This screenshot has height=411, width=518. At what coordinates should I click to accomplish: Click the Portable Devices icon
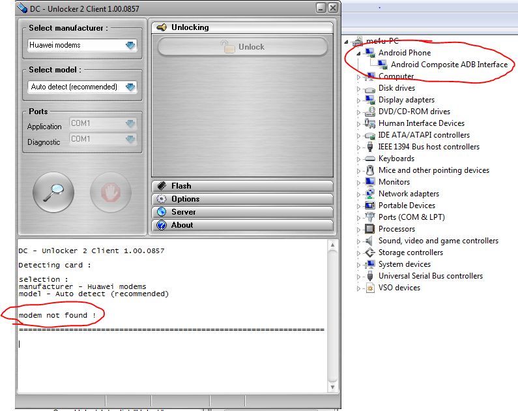pos(370,205)
